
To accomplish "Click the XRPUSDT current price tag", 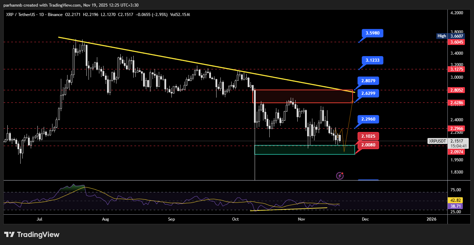I will 437,141.
